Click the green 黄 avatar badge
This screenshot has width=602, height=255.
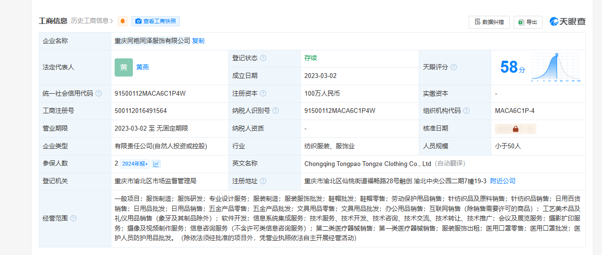coord(124,67)
